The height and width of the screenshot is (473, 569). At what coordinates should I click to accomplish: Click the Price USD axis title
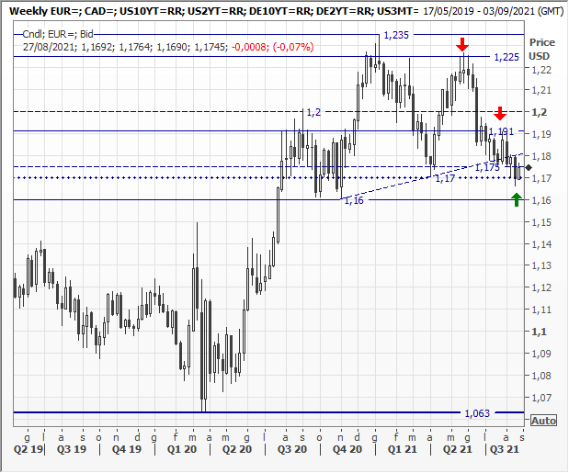pyautogui.click(x=542, y=50)
